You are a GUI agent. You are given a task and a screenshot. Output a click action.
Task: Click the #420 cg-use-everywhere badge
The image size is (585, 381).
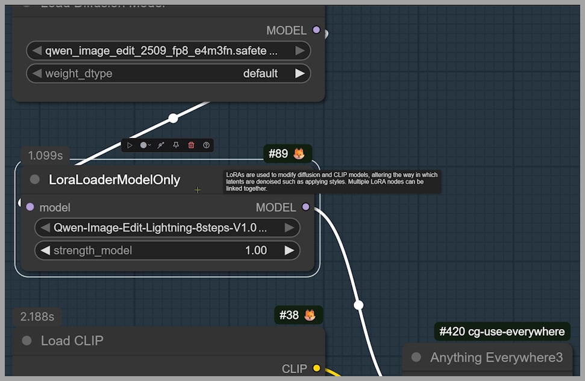point(501,332)
